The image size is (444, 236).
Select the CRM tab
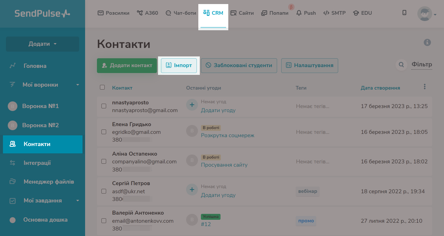coord(213,13)
